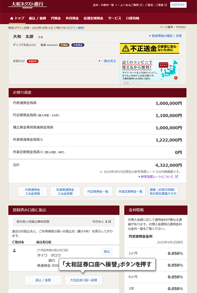Open 円普通預金 入出金明細
Screen dimensions: 197x293
(33, 192)
